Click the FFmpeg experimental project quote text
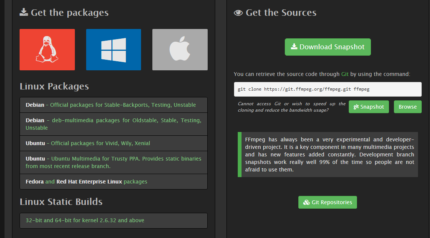This screenshot has height=238, width=430. (x=330, y=155)
